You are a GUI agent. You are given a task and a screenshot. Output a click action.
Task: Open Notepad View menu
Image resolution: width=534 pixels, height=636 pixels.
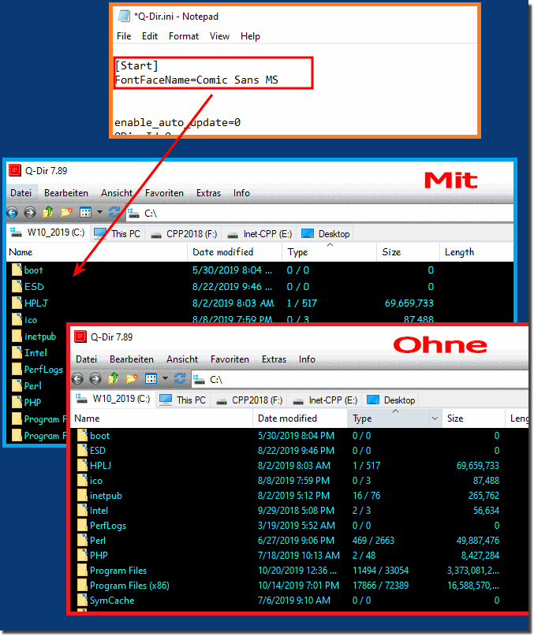[x=220, y=36]
